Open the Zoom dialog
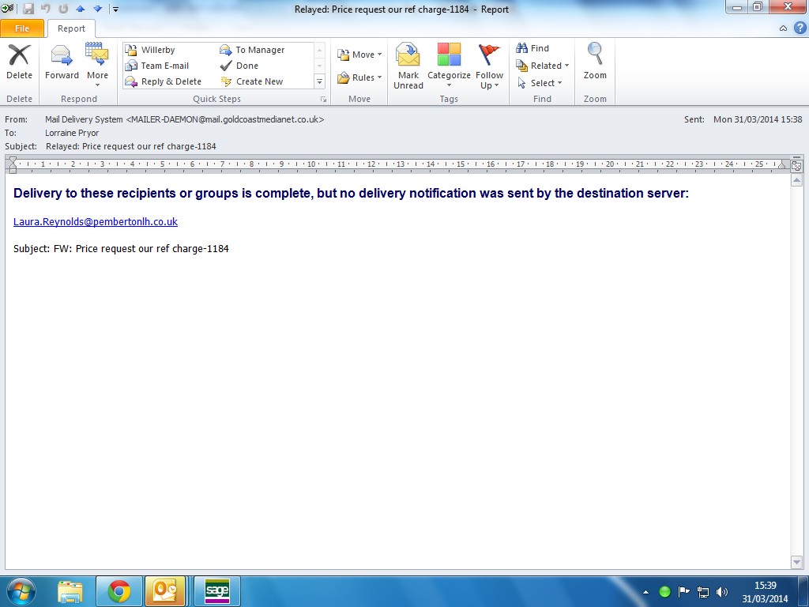 (x=595, y=62)
